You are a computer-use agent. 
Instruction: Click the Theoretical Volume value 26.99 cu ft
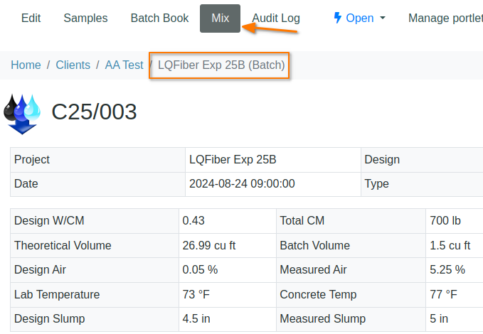coord(209,245)
